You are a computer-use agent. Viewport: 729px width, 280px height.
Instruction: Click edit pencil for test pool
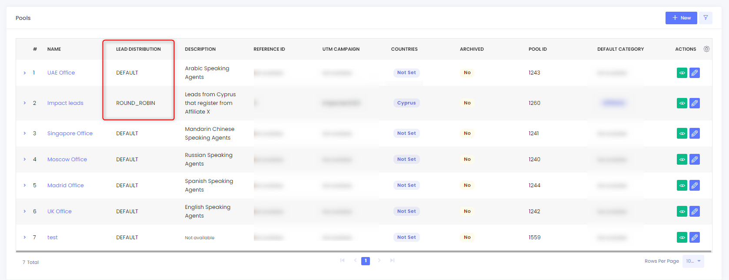tap(694, 238)
